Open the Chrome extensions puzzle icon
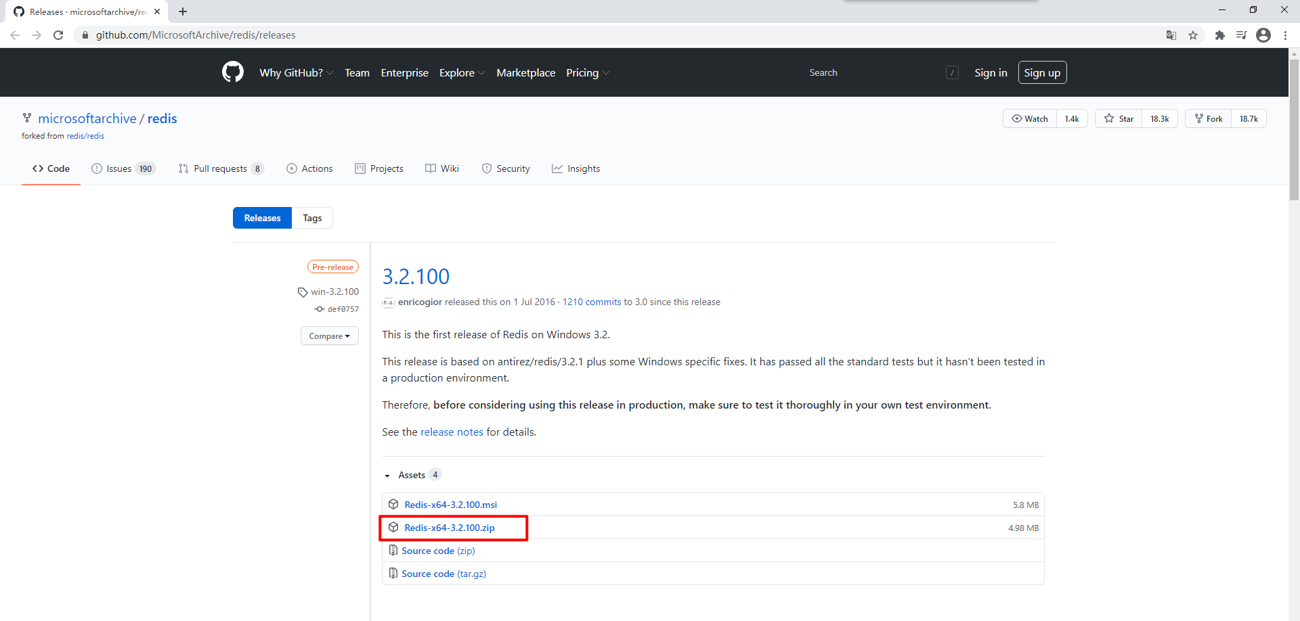This screenshot has width=1300, height=621. (x=1220, y=35)
